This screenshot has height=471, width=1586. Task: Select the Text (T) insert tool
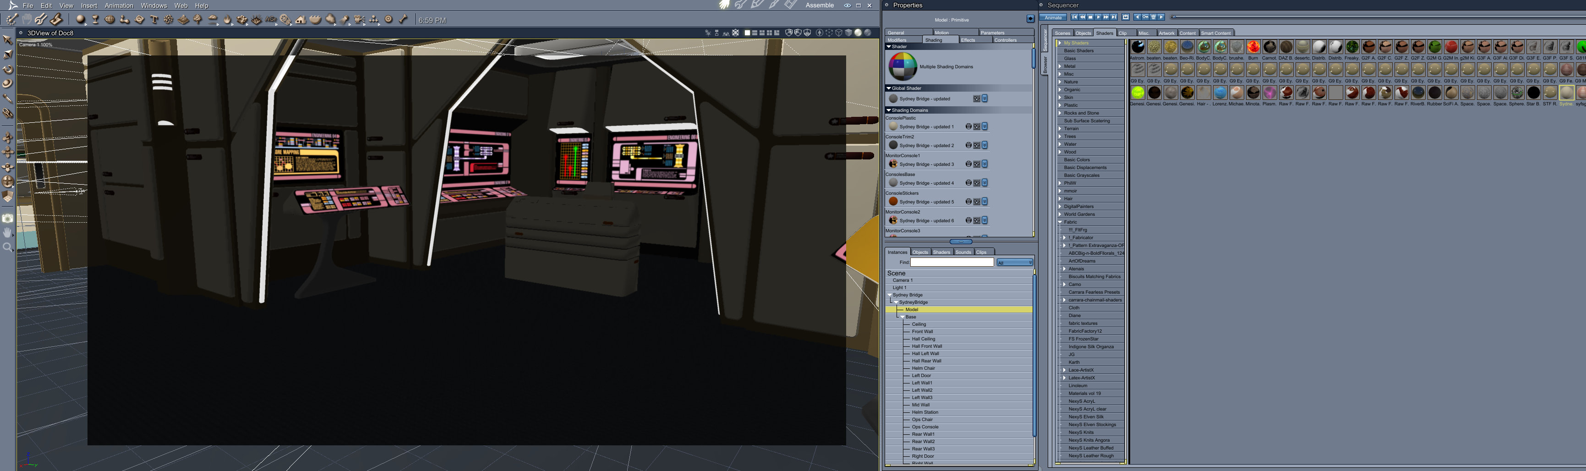[x=154, y=20]
